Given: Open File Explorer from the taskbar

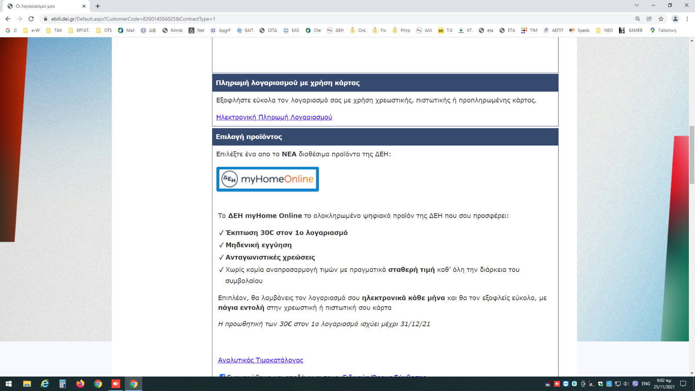Looking at the screenshot, I should click(27, 384).
